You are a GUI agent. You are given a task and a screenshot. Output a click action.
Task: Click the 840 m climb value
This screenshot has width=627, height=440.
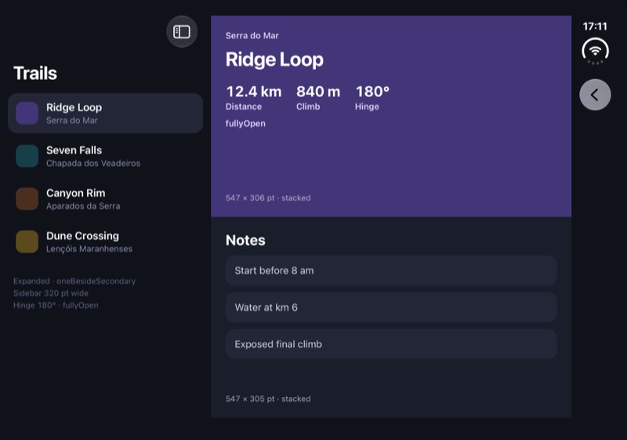click(318, 92)
